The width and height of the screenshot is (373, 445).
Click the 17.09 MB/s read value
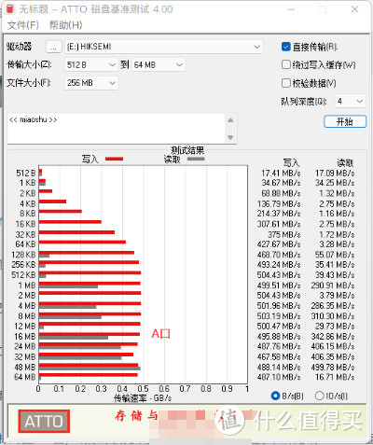[x=335, y=174]
